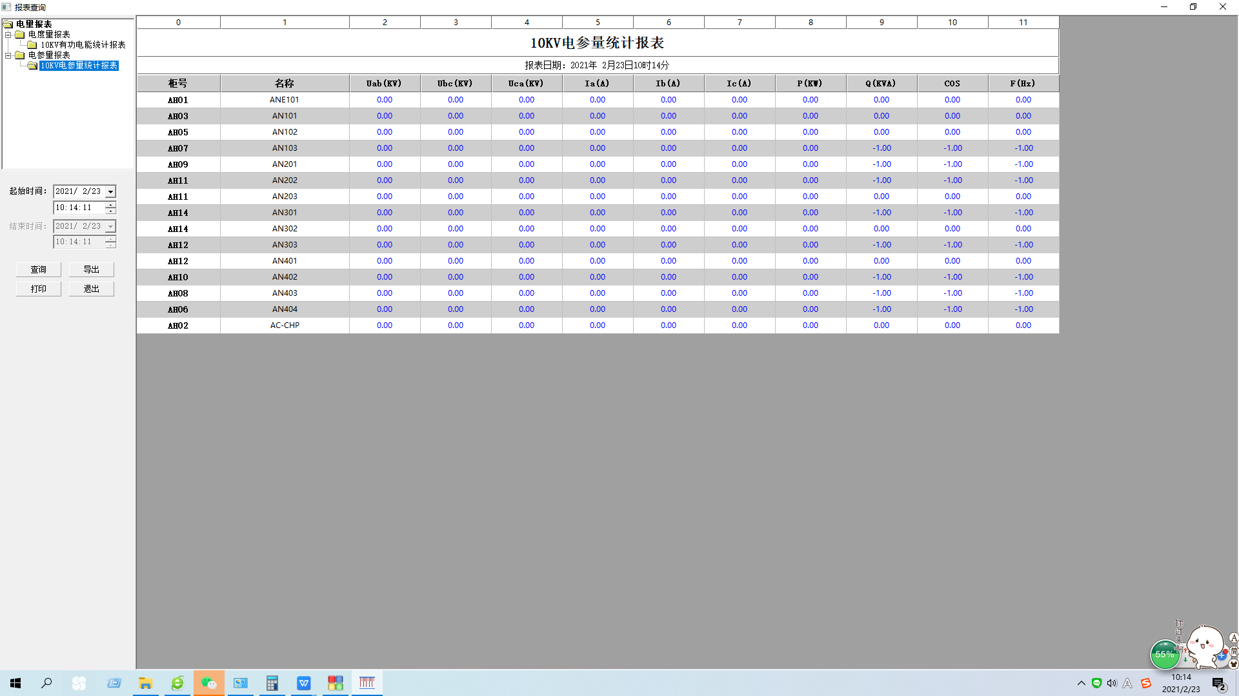Screen dimensions: 1239x696
Task: Click the floating A font widget button
Action: pyautogui.click(x=1234, y=638)
